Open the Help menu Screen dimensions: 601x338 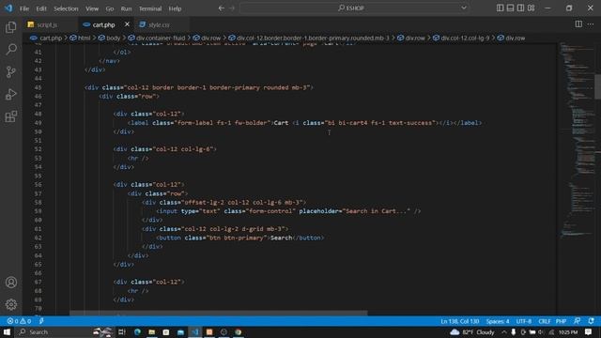[176, 8]
